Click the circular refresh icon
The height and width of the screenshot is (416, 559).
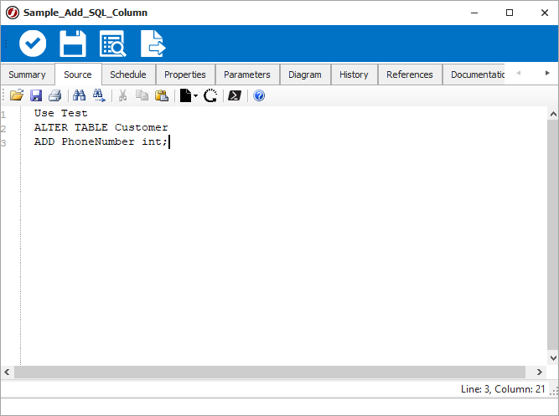(210, 95)
